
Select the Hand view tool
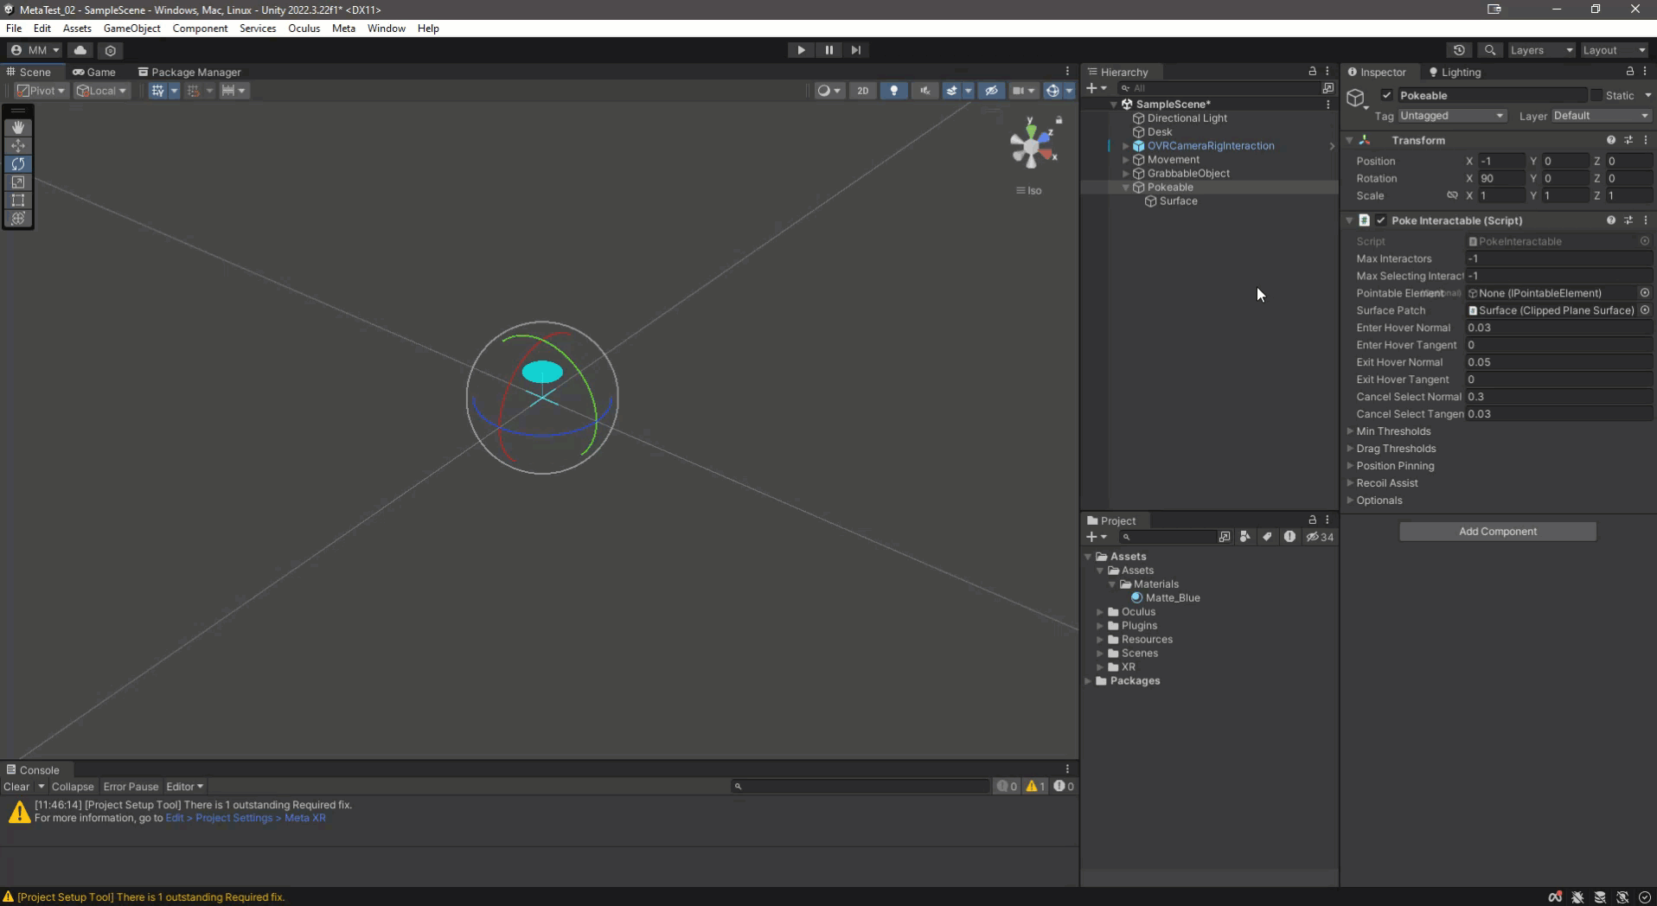coord(18,127)
